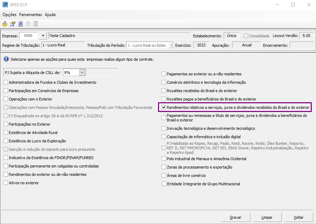Click the grayed table grid toolbar icon

[36, 24]
